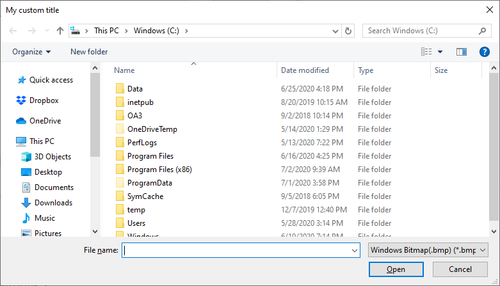Click file list scroll down arrow
Image resolution: width=500 pixels, height=286 pixels.
[494, 232]
